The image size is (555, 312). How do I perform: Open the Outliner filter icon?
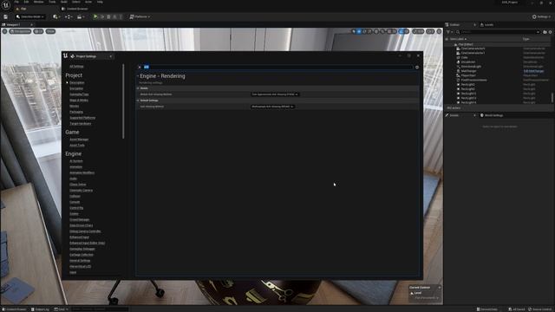click(449, 32)
